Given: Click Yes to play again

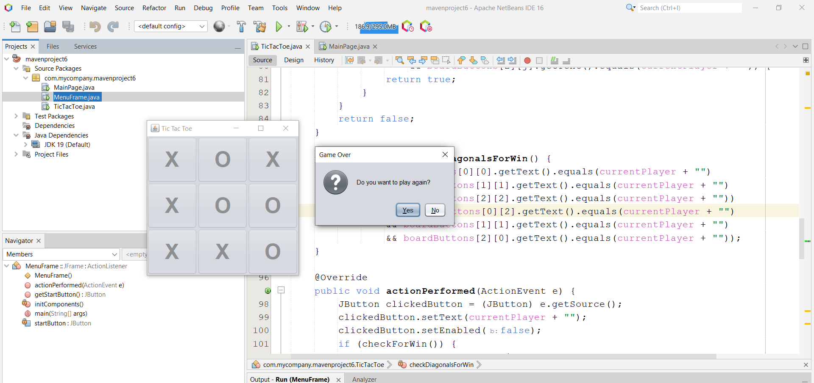Looking at the screenshot, I should 407,210.
